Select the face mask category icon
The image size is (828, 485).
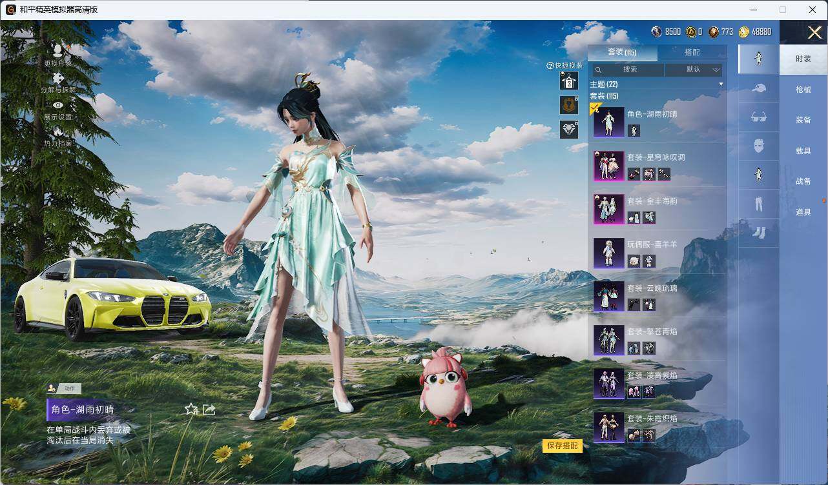[x=759, y=146]
